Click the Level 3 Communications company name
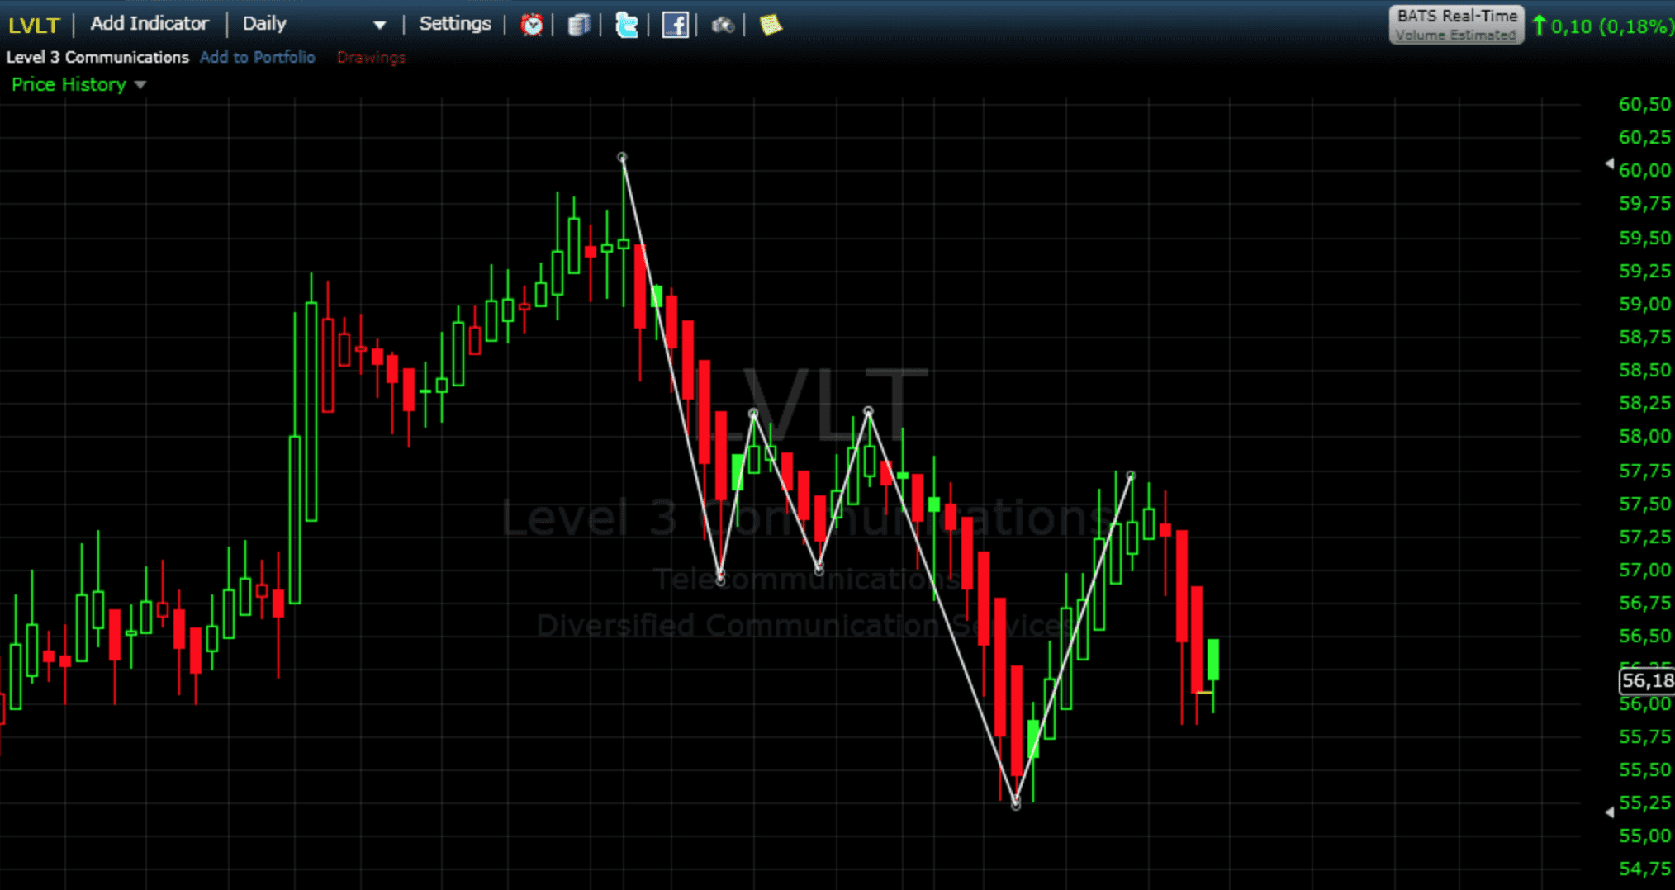 tap(97, 57)
